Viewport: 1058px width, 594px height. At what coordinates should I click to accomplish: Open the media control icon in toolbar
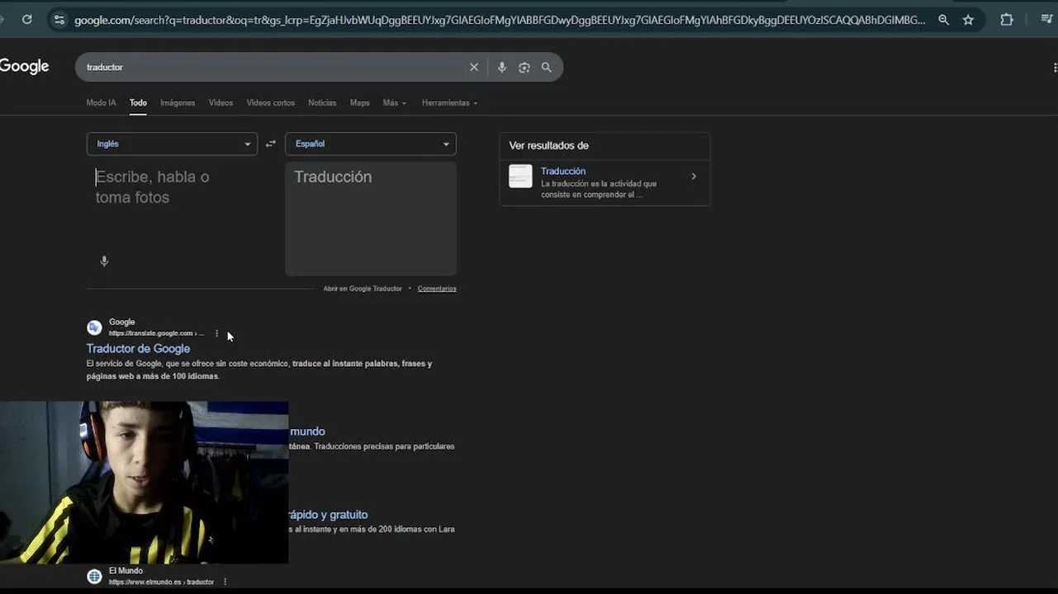click(x=1046, y=20)
